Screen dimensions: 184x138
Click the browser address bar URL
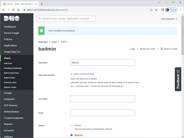tap(47, 10)
